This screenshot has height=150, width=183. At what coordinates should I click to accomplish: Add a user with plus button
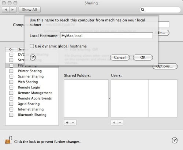click(x=114, y=123)
